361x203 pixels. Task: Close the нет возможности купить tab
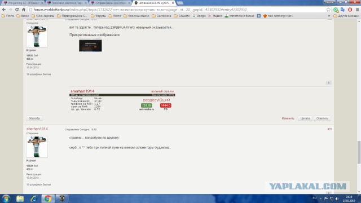click(x=173, y=3)
